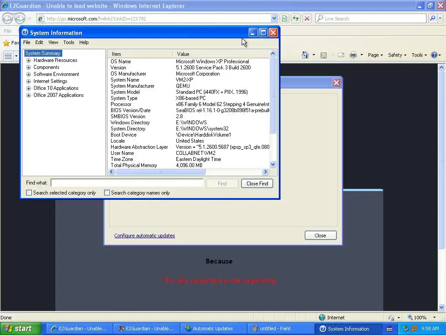
Task: Open System Information File menu
Action: click(27, 42)
